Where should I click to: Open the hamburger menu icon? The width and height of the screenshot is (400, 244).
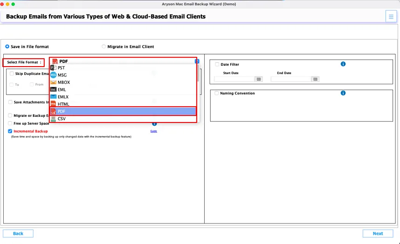tap(391, 17)
